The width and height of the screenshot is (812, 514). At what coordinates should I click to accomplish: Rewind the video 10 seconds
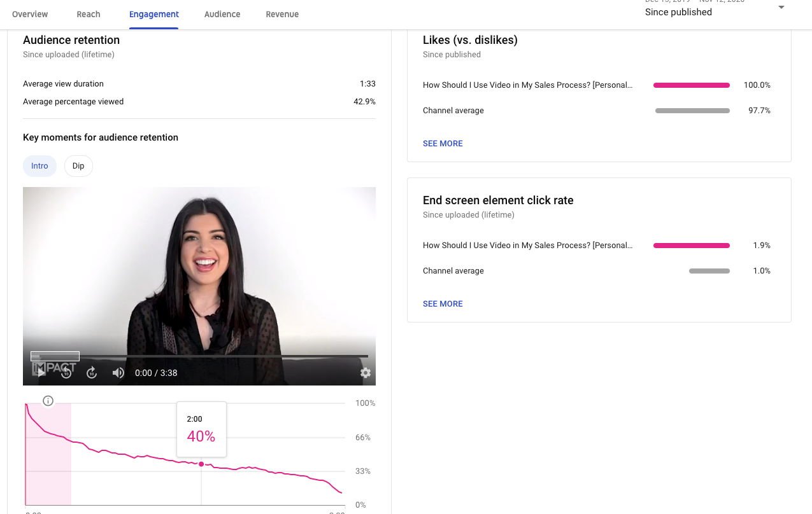point(66,373)
